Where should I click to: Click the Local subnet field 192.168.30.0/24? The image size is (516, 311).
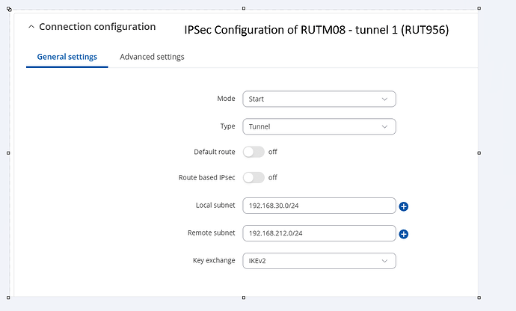pos(319,206)
